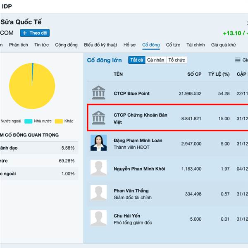This screenshot has width=248, height=248.
Task: Open the Biểu đồ kỹ thuật tab
Action: (100, 45)
